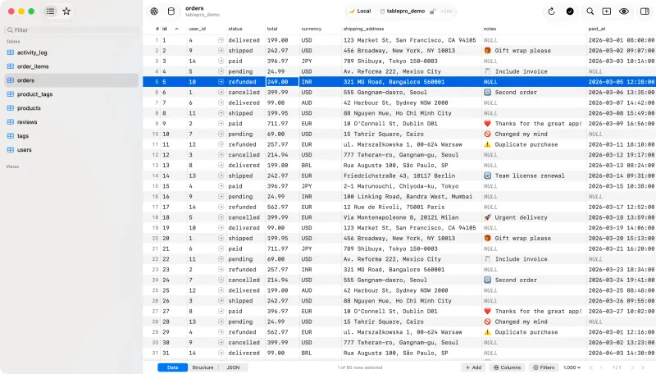The height and width of the screenshot is (374, 656).
Task: Refresh the orders table data
Action: (551, 11)
